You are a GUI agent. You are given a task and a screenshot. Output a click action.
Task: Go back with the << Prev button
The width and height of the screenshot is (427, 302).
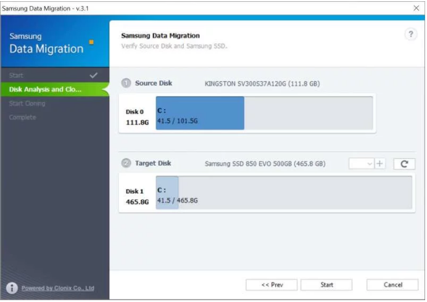272,285
